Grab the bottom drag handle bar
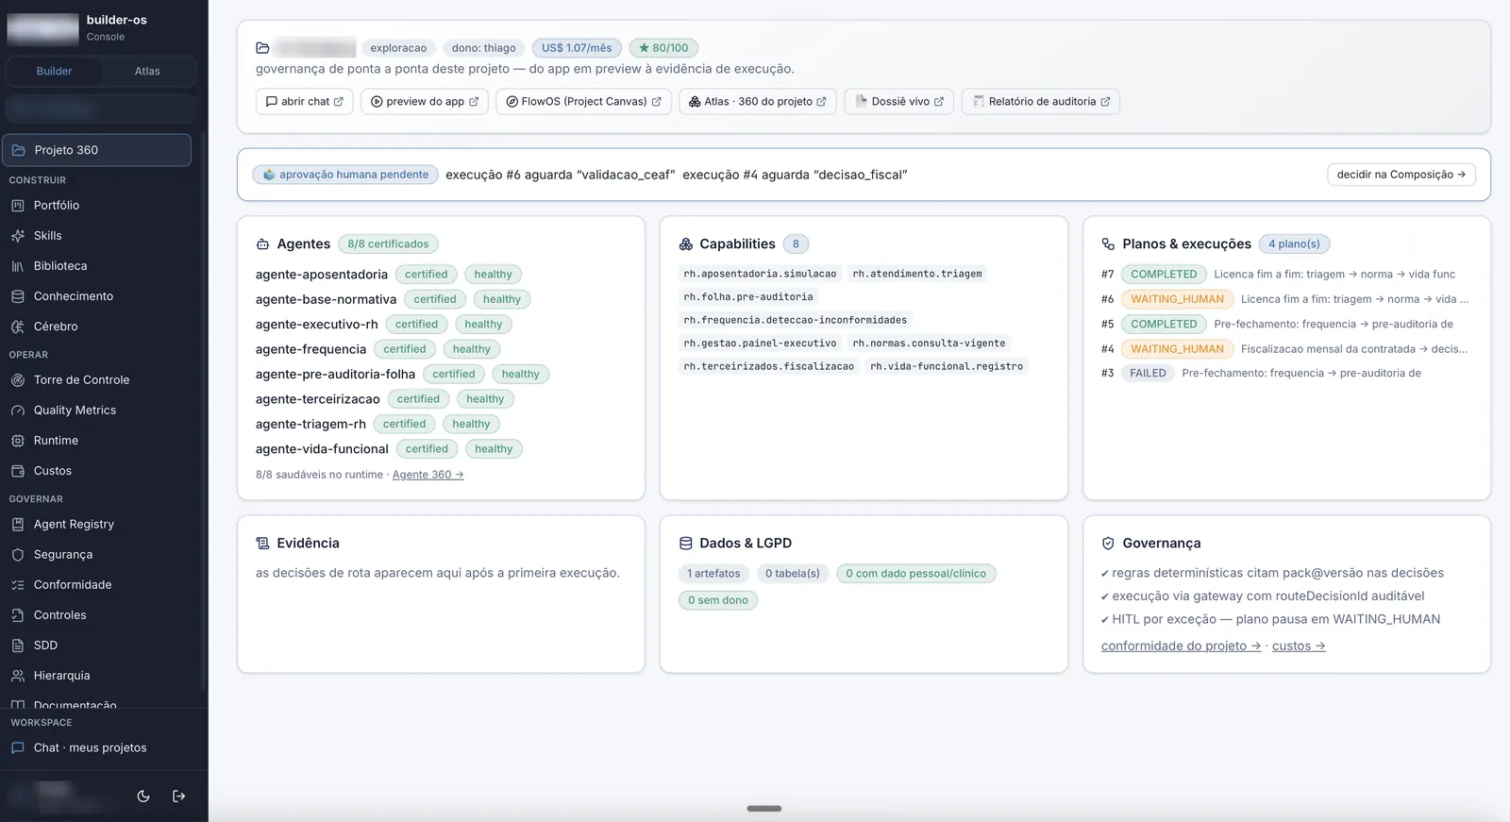 pyautogui.click(x=764, y=808)
